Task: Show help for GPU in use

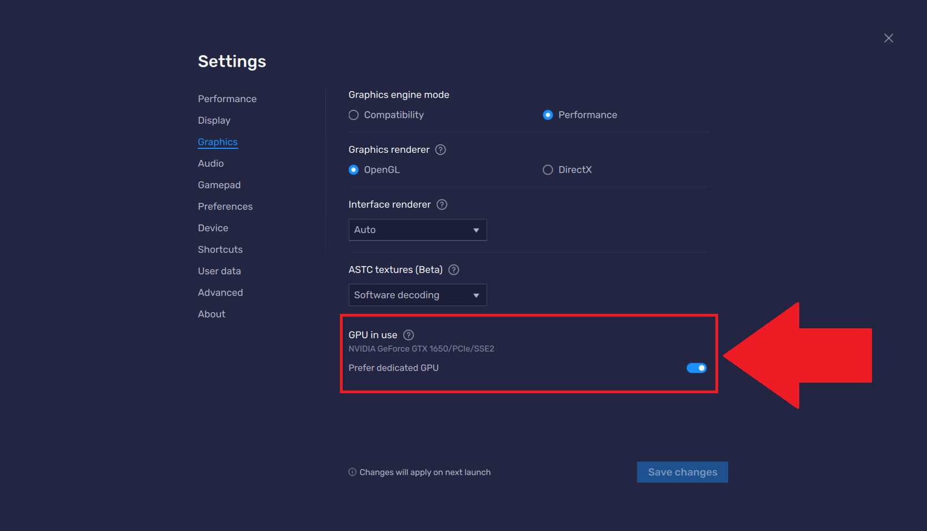Action: click(408, 335)
